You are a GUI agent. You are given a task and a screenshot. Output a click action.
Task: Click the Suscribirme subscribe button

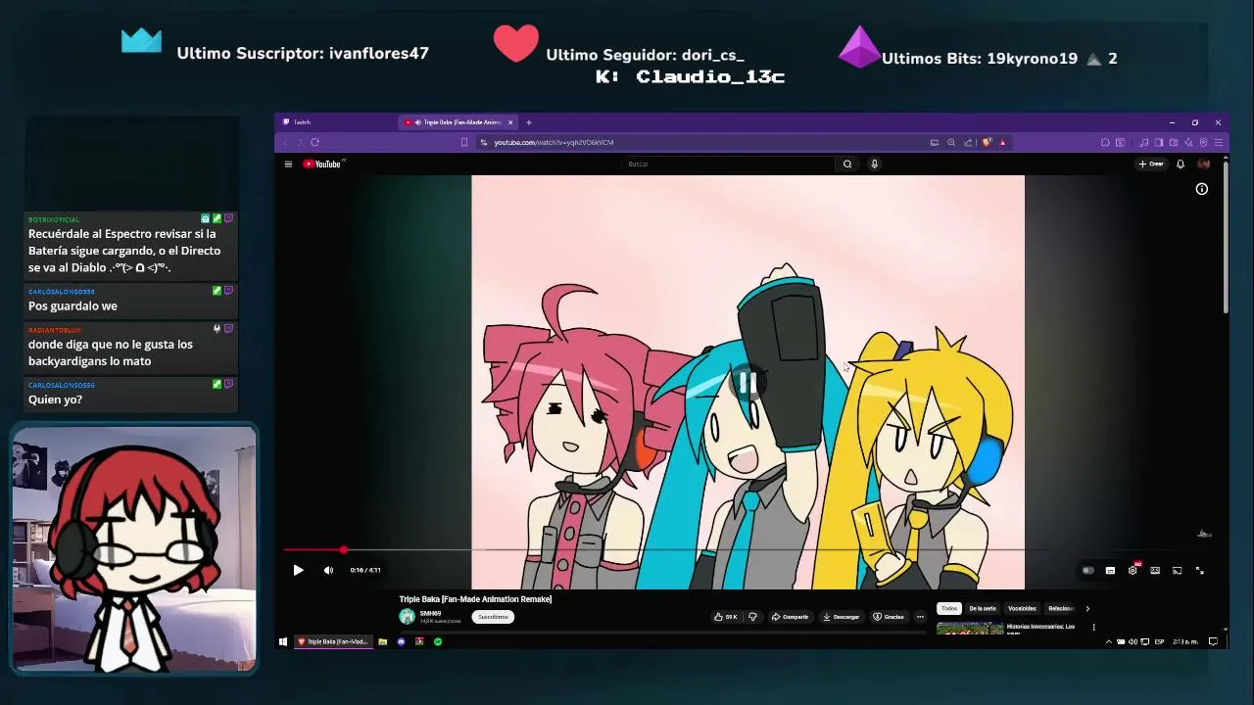493,617
